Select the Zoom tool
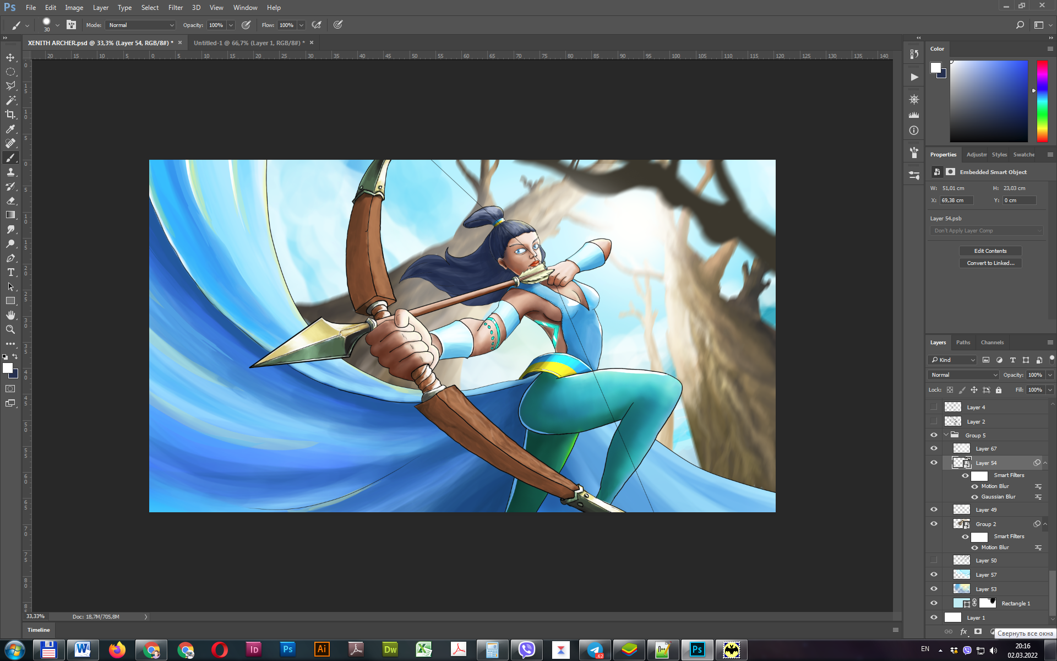 point(10,330)
